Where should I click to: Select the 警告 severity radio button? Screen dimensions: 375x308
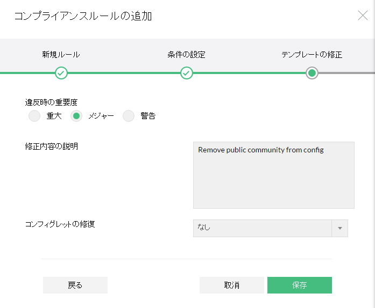(129, 116)
